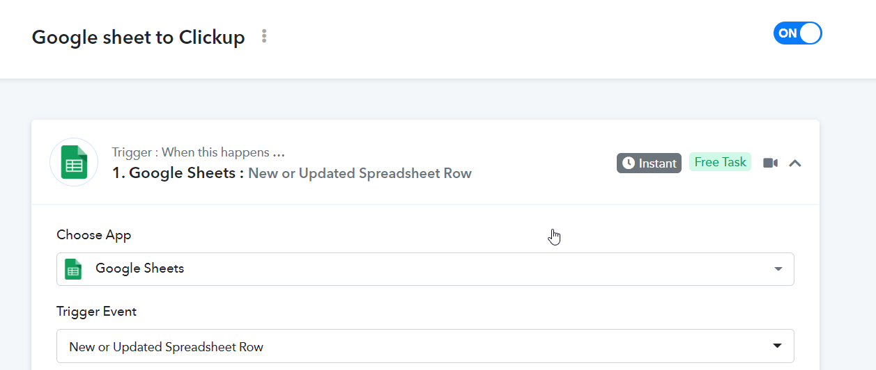Click the "Google sheet to Clickup" workflow title

point(139,37)
